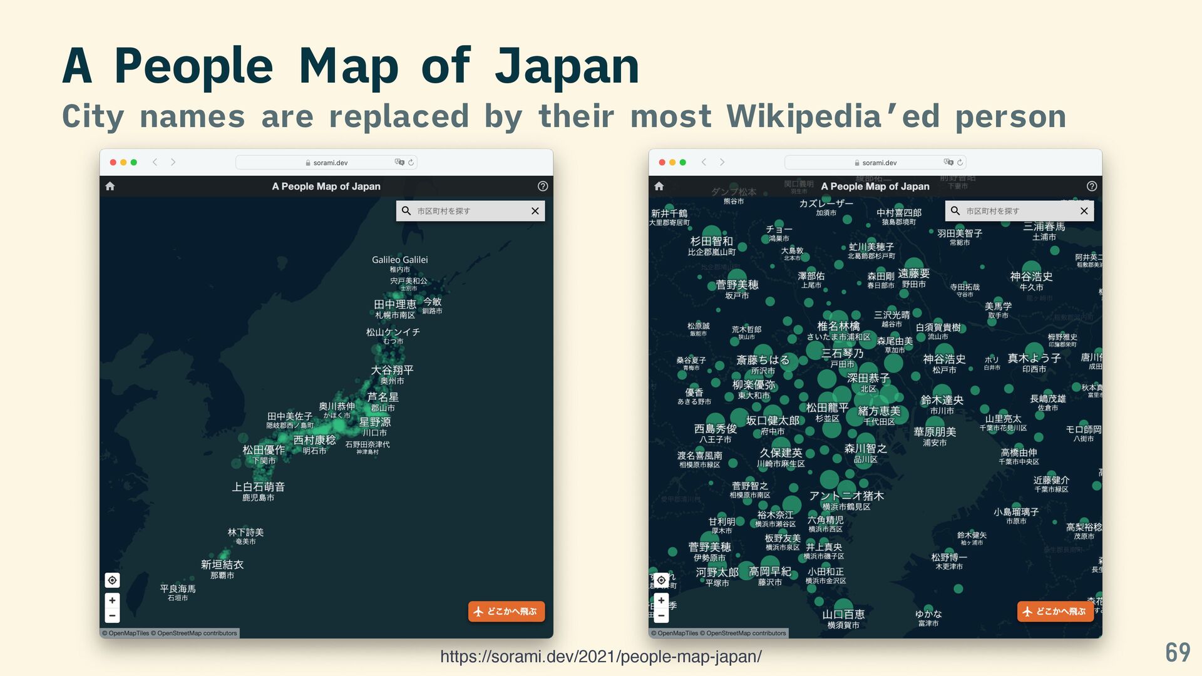Open sorami.dev people-map-japan URL link
1202x676 pixels.
click(x=600, y=657)
